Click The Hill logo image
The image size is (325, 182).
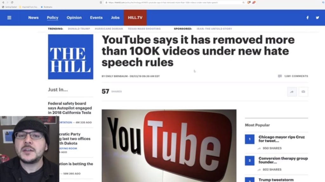tap(71, 57)
